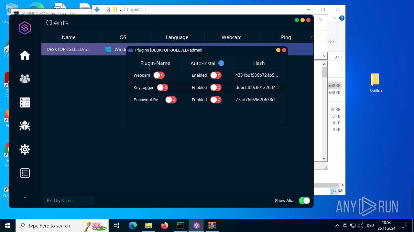Click Explorer horizontal scrollbar right arrow

click(x=343, y=185)
